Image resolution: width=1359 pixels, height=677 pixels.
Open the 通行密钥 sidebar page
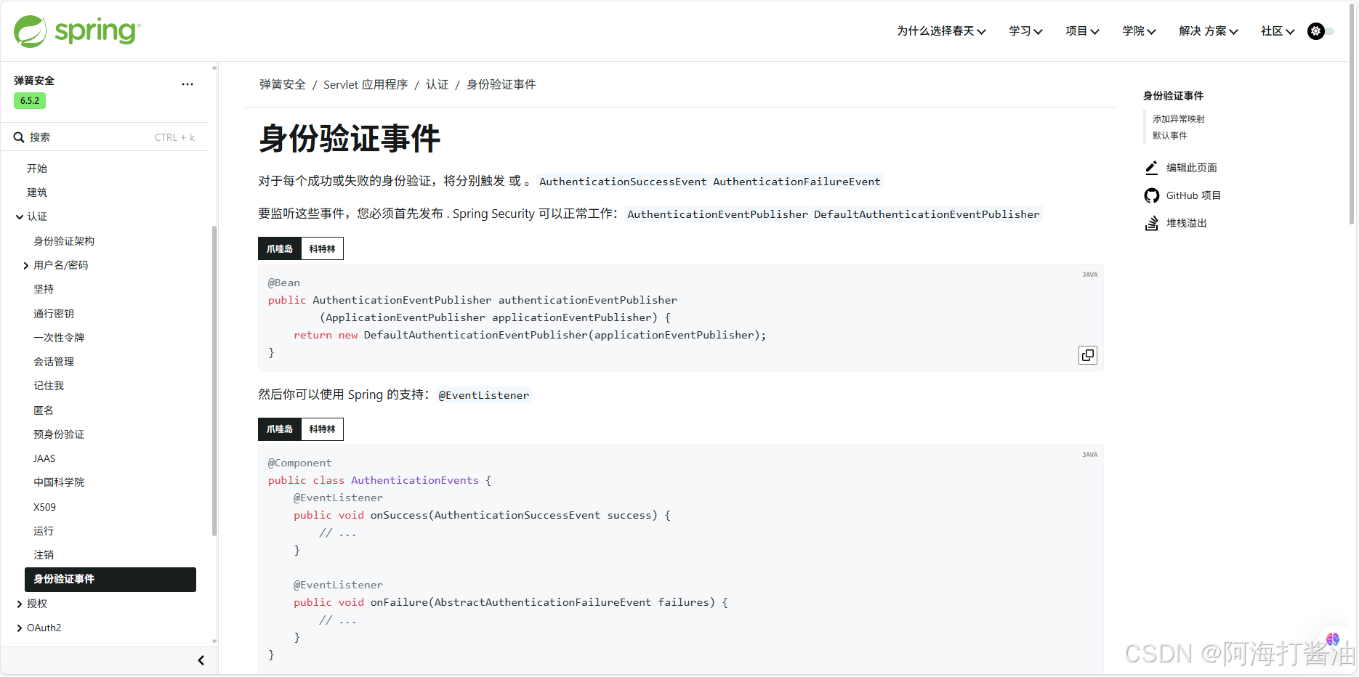(x=54, y=314)
